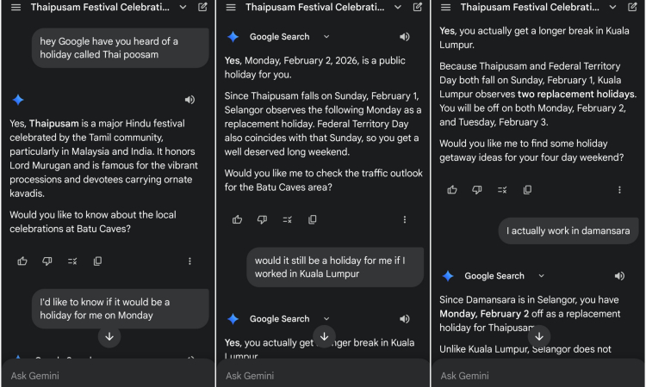Focus Ask Gemini field below 'Unlike Kuala Lumpur' text
The height and width of the screenshot is (387, 646).
tap(538, 376)
